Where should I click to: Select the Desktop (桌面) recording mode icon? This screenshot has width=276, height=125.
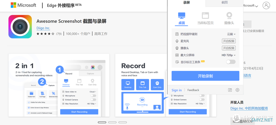click(x=181, y=16)
